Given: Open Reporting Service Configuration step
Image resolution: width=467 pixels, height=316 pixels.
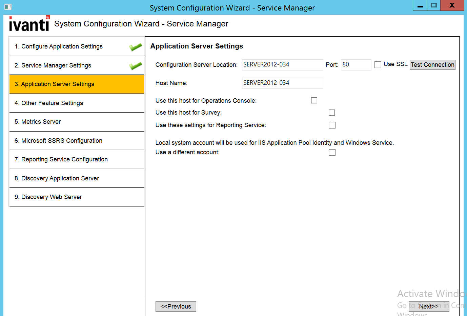Looking at the screenshot, I should tap(77, 159).
